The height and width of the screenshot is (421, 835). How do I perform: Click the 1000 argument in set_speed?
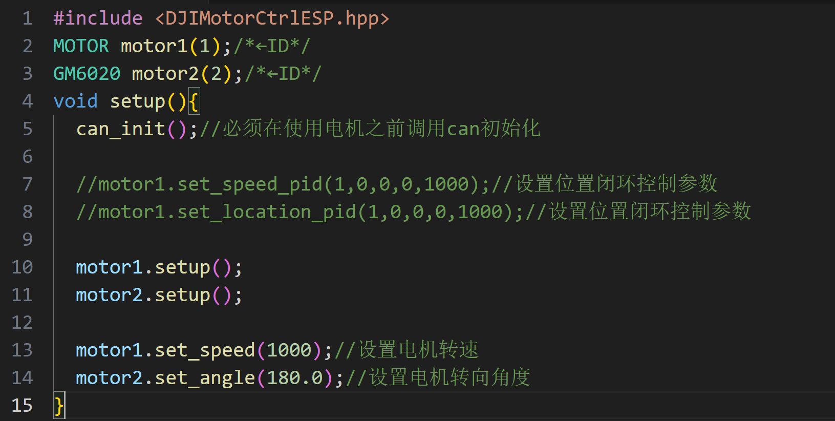coord(289,350)
